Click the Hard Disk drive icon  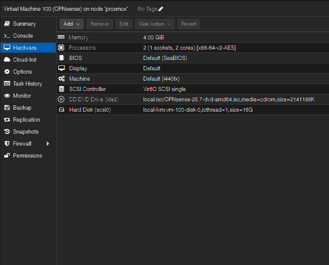62,110
